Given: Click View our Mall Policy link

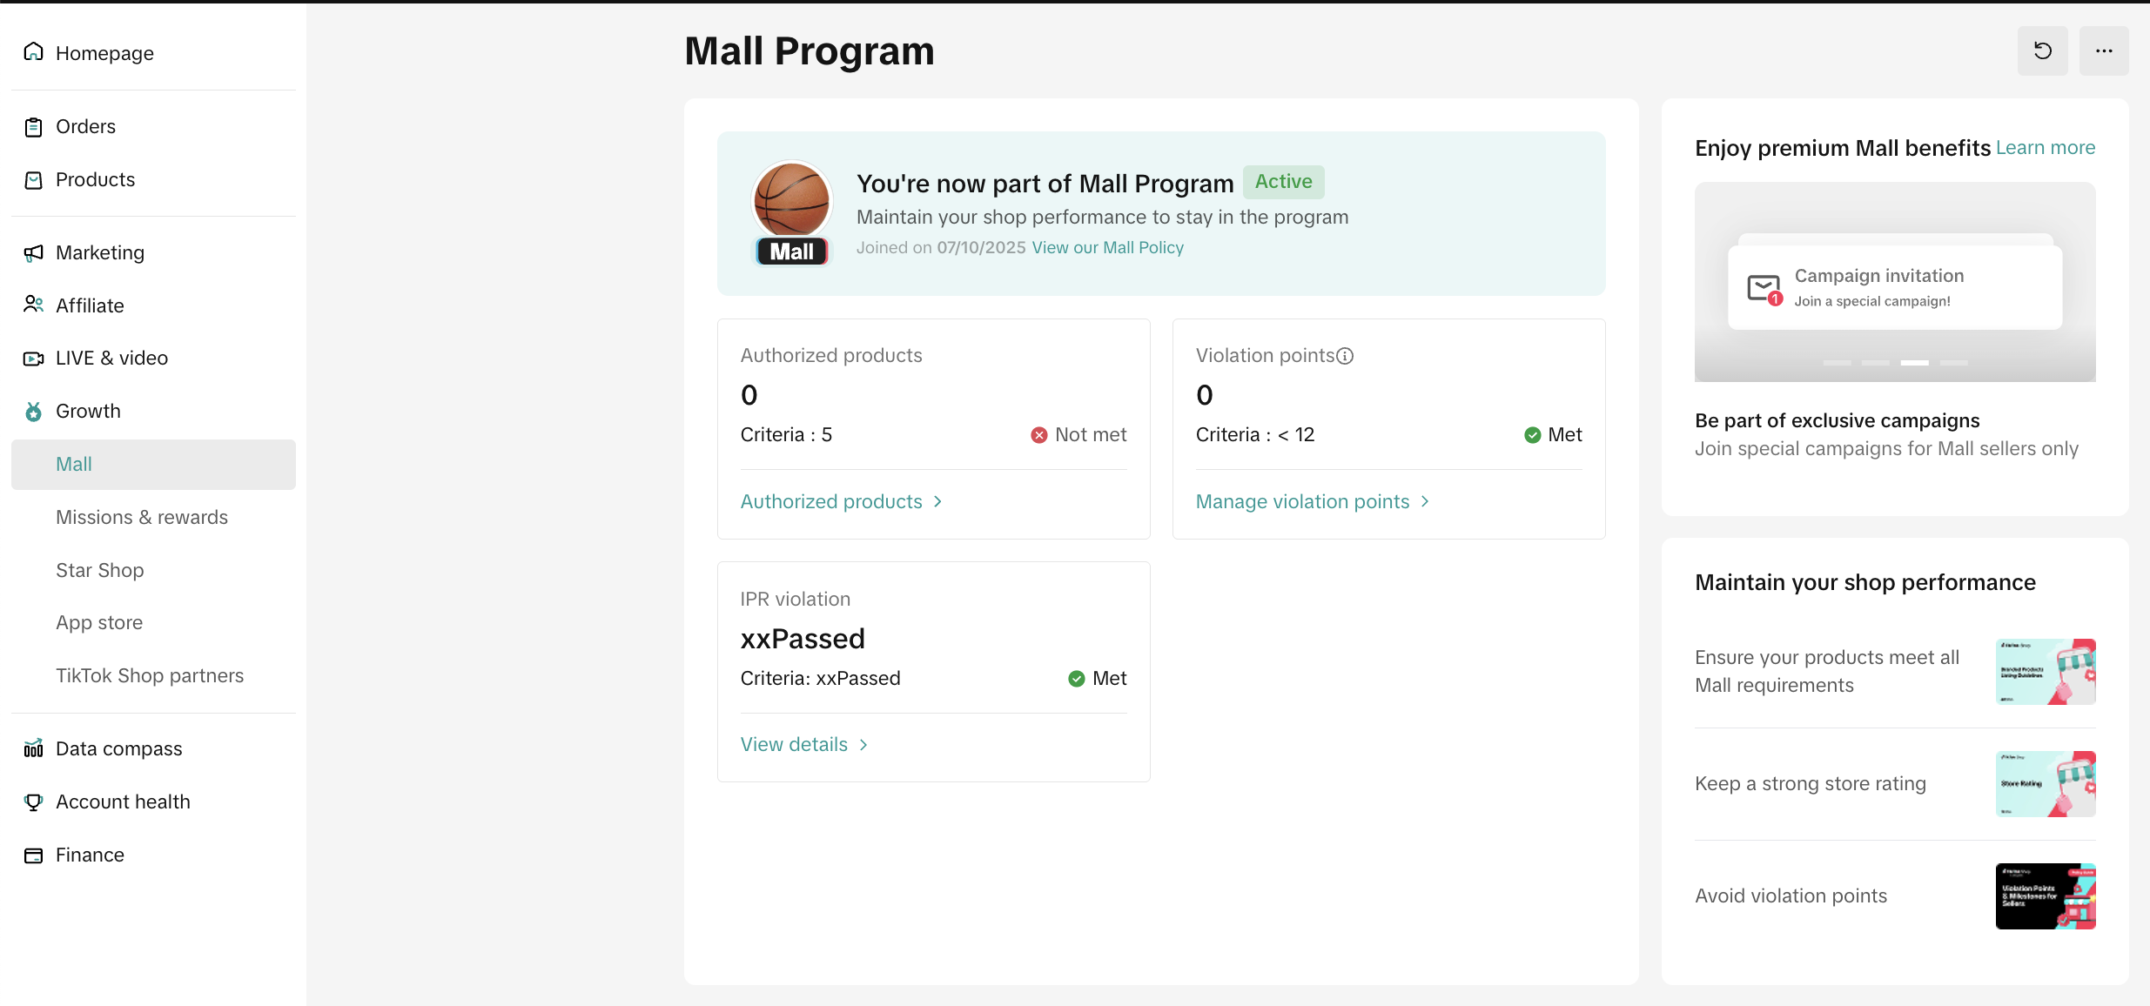Looking at the screenshot, I should [x=1107, y=248].
